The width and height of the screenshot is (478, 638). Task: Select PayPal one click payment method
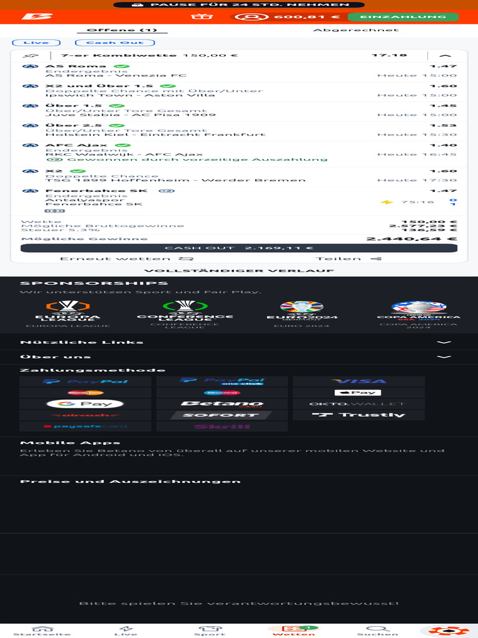point(222,381)
